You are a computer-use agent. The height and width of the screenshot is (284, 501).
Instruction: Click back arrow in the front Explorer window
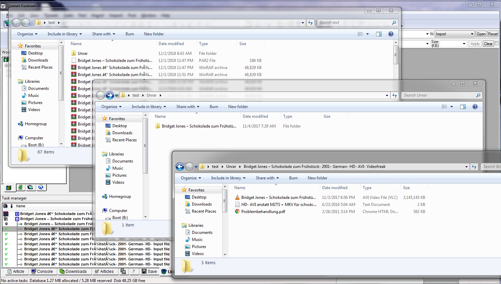pos(180,167)
